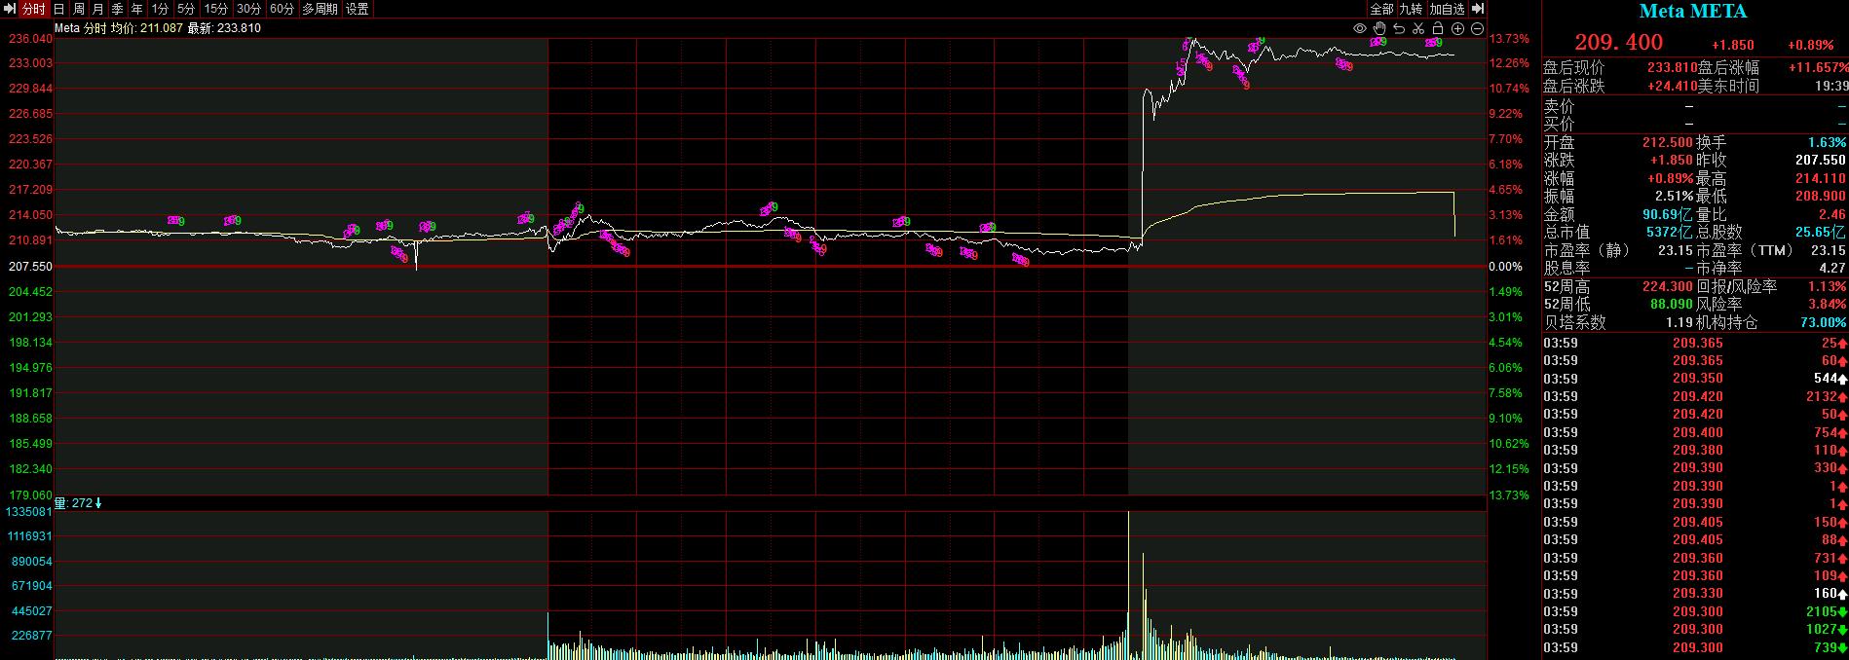The width and height of the screenshot is (1849, 660).
Task: Click the left panel collapse arrow icon
Action: pyautogui.click(x=10, y=9)
